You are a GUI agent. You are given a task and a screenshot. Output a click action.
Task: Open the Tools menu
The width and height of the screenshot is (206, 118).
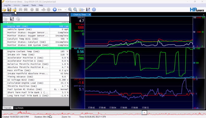[x=34, y=5]
